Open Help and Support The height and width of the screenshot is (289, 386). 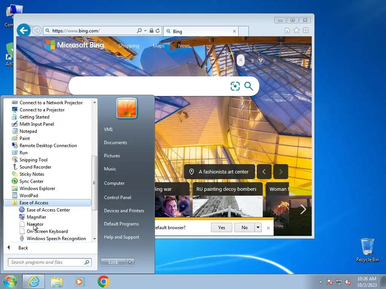pyautogui.click(x=121, y=237)
